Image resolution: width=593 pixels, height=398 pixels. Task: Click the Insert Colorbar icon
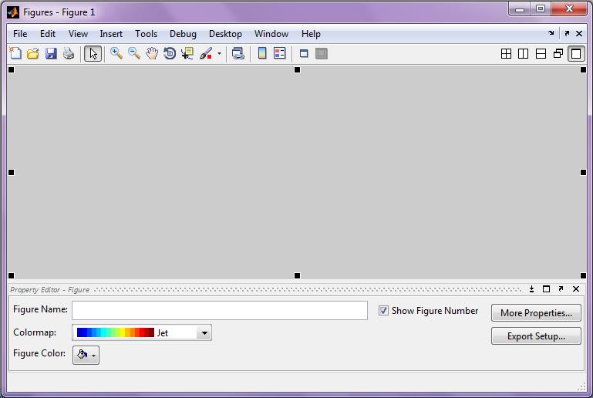[262, 53]
